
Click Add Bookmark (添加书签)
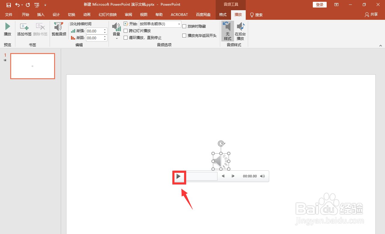[x=24, y=30]
